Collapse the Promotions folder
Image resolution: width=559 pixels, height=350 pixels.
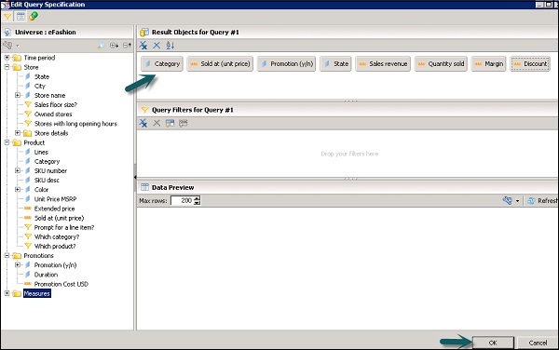[7, 256]
